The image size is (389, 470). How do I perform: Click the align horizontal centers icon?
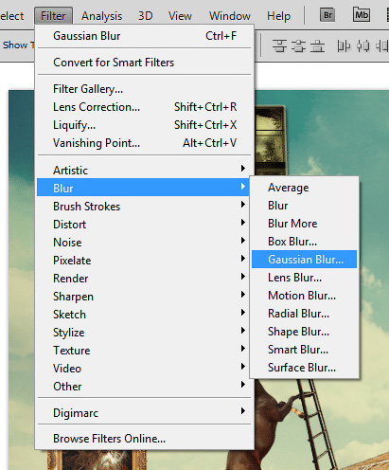pos(362,46)
